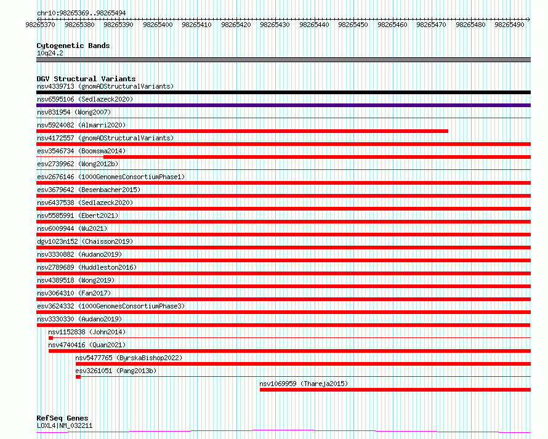Open nsv6595106 (Sedlazeck2020) variant label
The height and width of the screenshot is (439, 548).
point(85,99)
